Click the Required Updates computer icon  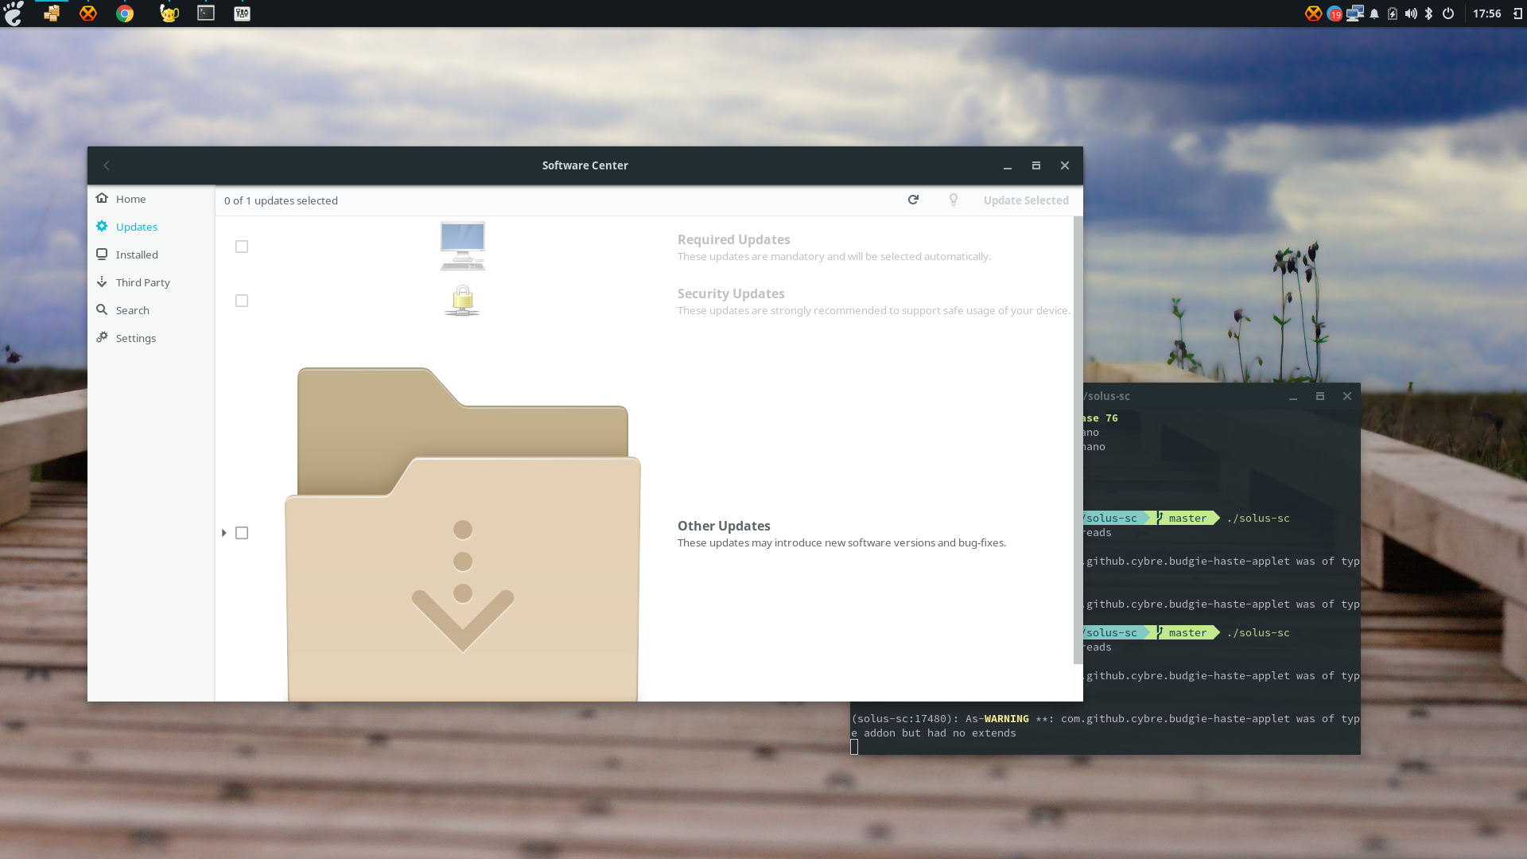pos(463,246)
